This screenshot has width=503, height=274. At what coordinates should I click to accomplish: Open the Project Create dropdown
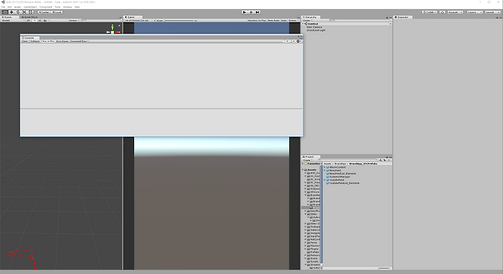point(307,160)
